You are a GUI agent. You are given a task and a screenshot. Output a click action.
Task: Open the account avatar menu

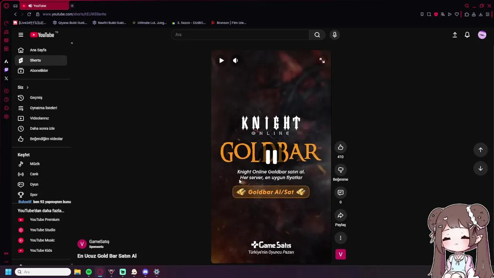click(x=482, y=35)
